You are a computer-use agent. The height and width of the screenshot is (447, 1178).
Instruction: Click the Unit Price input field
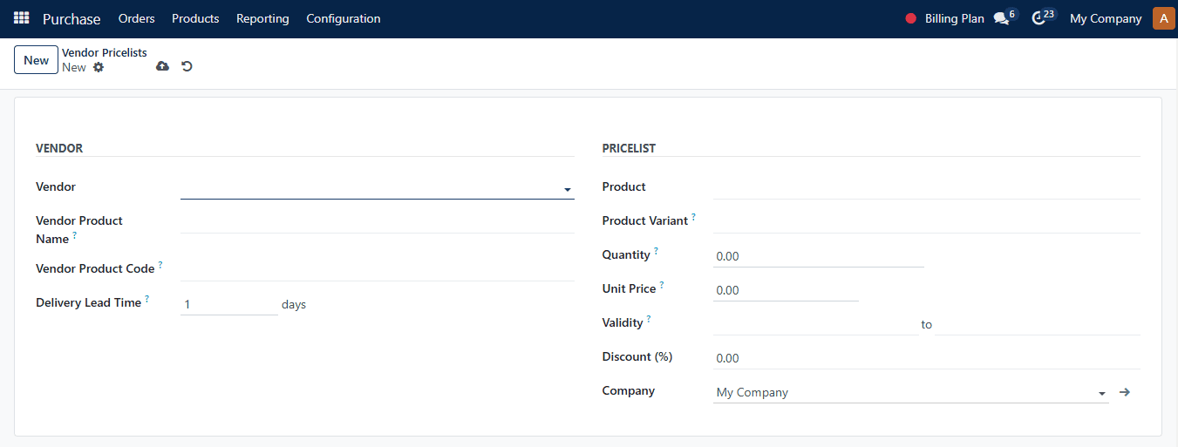point(786,290)
